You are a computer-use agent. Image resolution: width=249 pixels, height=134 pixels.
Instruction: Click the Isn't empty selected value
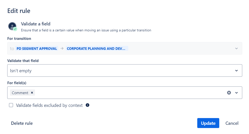21,71
